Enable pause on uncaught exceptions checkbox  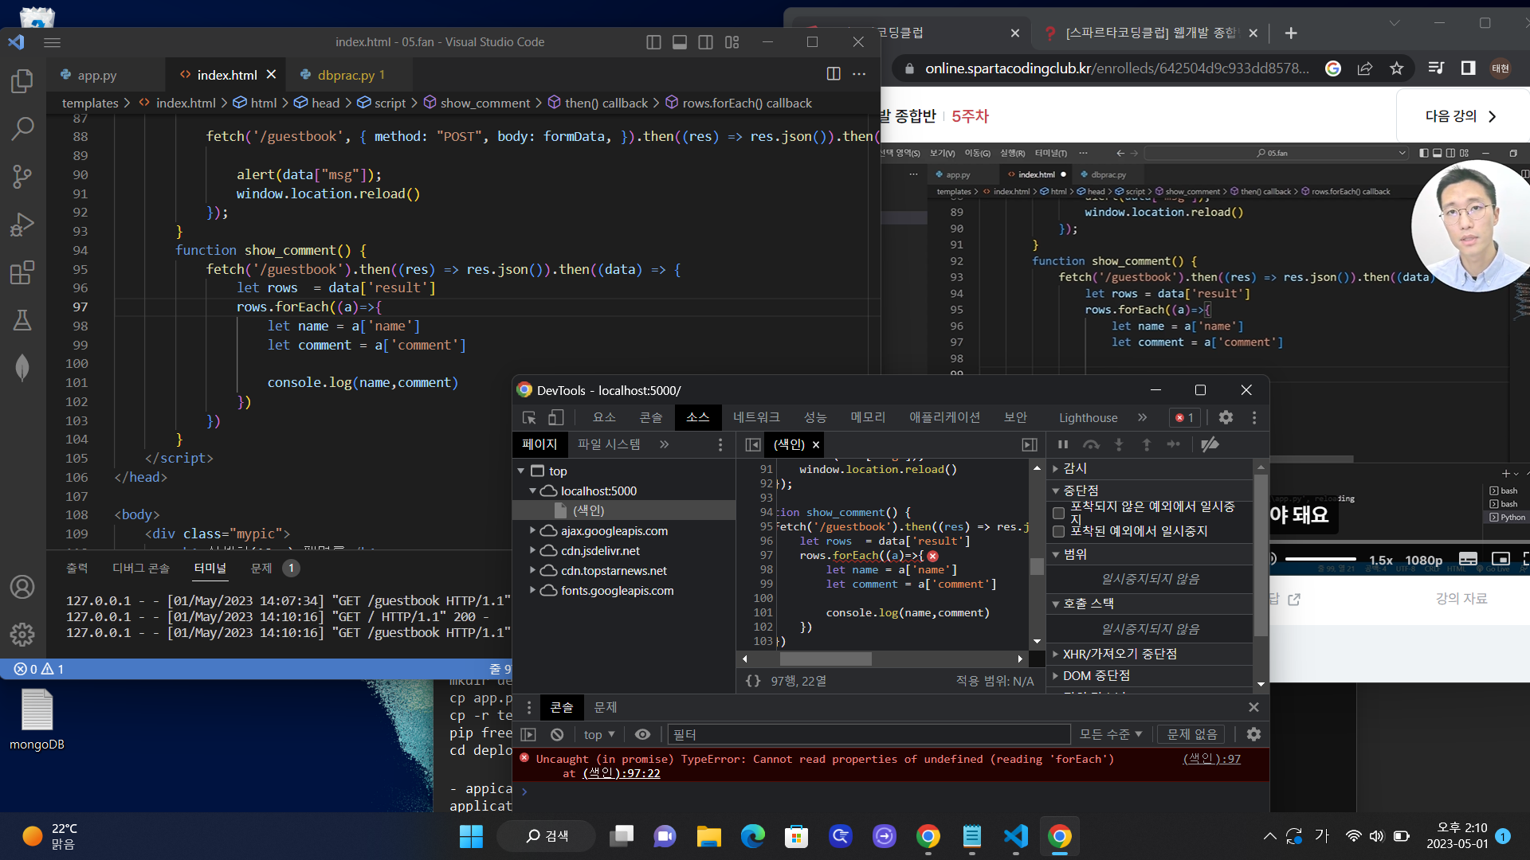(x=1059, y=513)
